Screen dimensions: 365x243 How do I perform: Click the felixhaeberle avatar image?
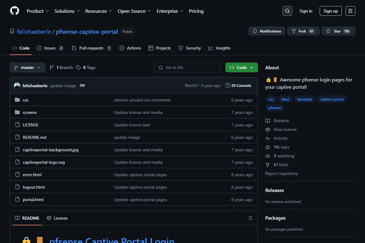[x=17, y=86]
